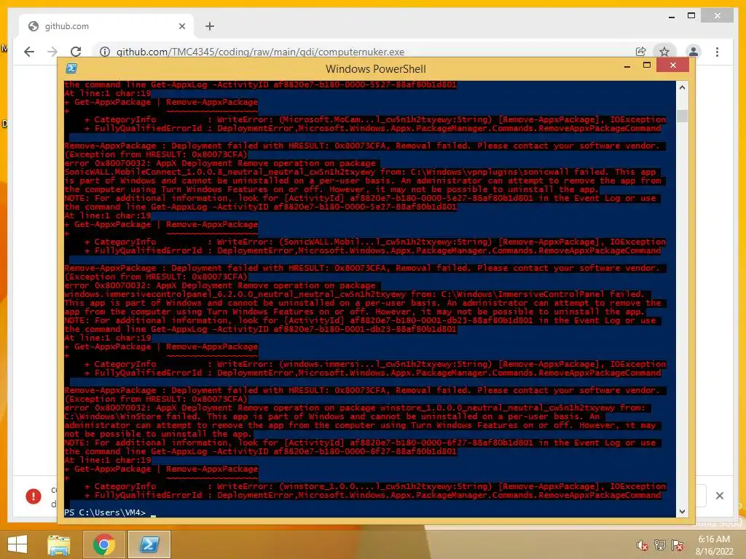Open File Explorer from the taskbar
This screenshot has height=559, width=746.
click(59, 544)
